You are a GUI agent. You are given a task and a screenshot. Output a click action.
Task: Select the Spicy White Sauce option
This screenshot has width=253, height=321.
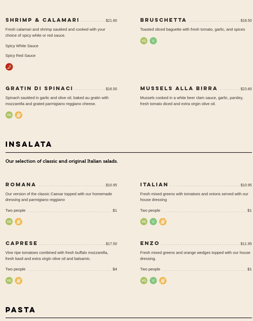pos(22,46)
